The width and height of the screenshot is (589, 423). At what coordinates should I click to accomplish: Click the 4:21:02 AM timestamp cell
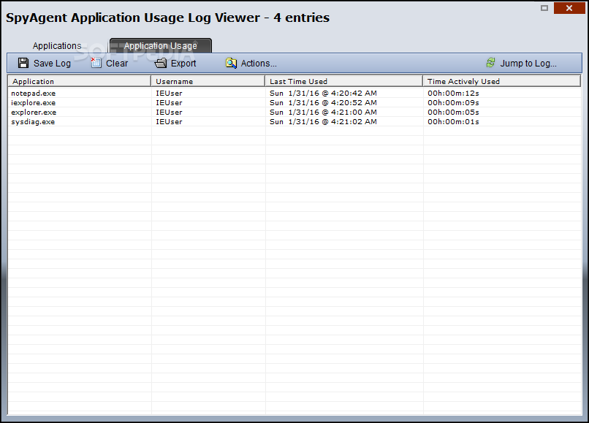click(x=323, y=122)
